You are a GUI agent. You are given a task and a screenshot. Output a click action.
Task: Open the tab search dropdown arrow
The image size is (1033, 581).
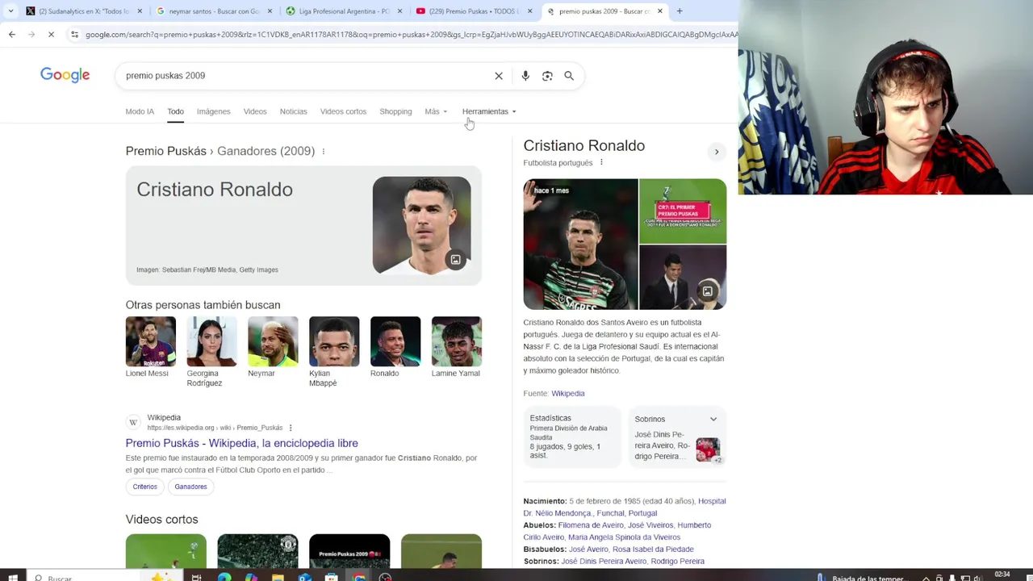(10, 11)
